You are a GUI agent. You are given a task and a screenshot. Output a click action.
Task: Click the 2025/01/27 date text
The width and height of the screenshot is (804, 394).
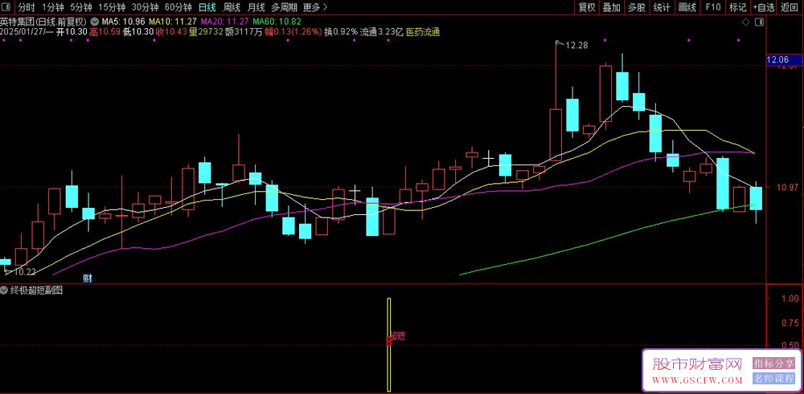click(x=22, y=32)
